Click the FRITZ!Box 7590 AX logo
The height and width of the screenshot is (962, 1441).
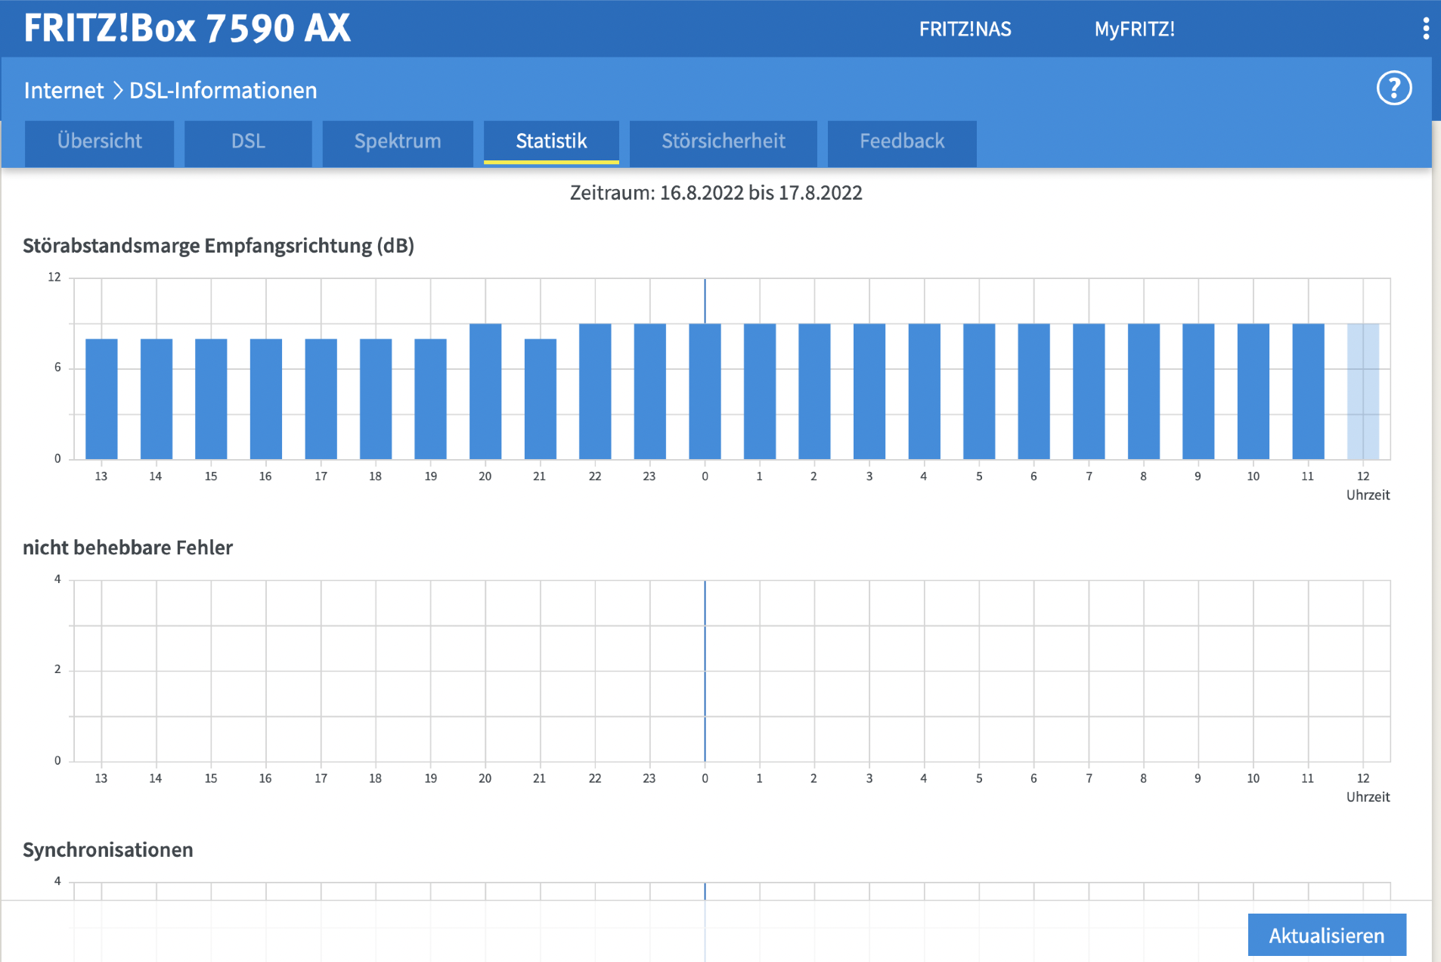pyautogui.click(x=187, y=28)
